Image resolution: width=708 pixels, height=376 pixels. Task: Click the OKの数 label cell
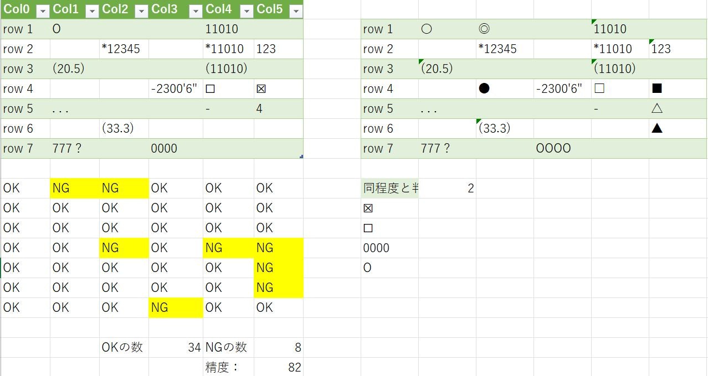124,347
